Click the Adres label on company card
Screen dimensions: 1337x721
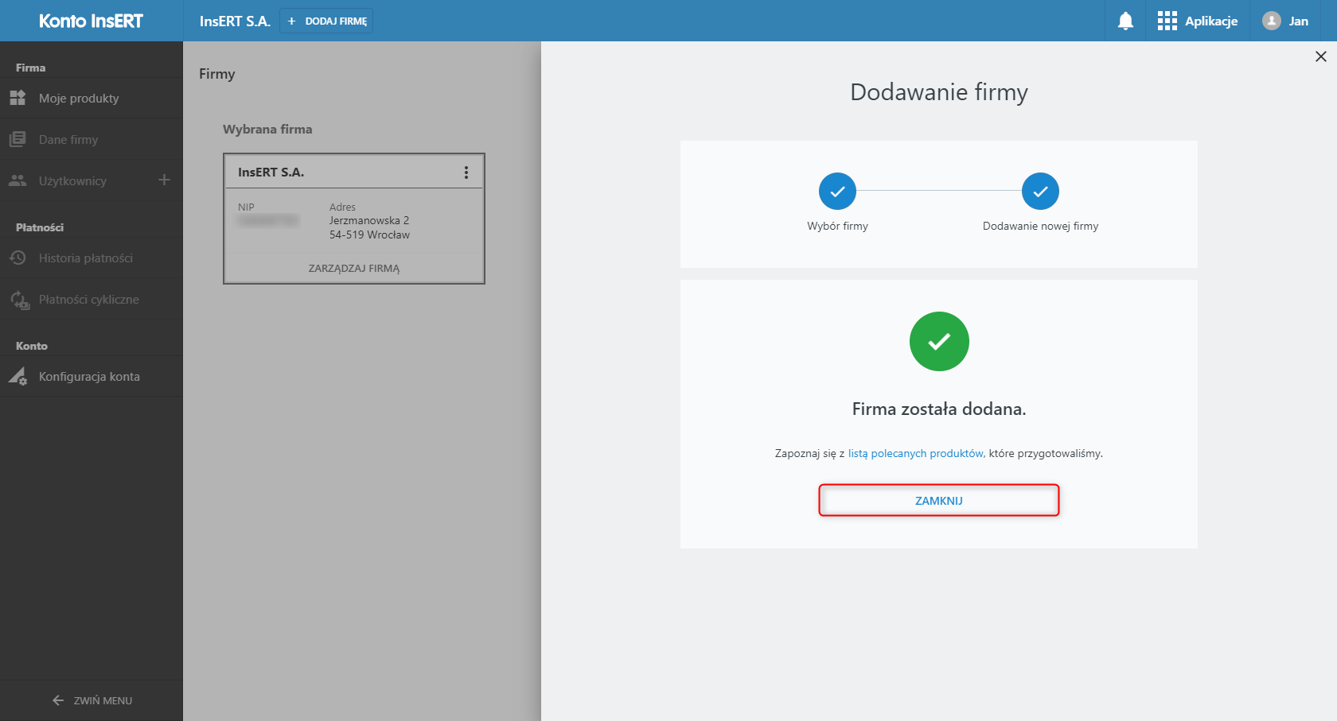click(x=342, y=207)
